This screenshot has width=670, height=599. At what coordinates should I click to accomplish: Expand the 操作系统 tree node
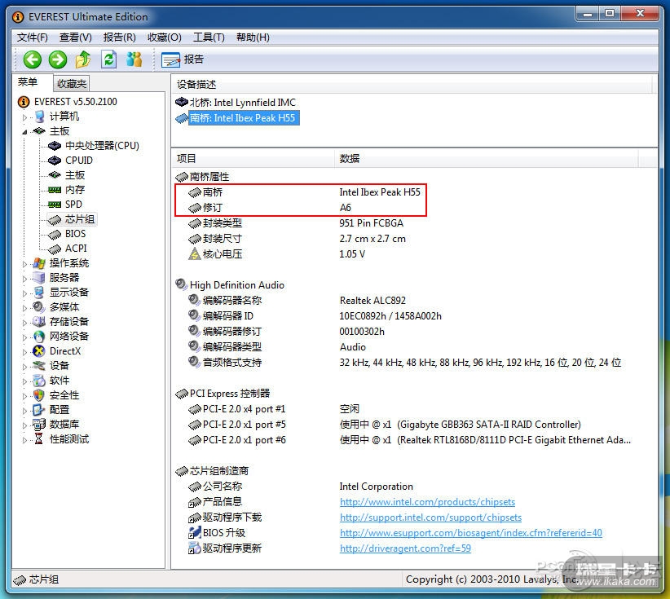(24, 264)
